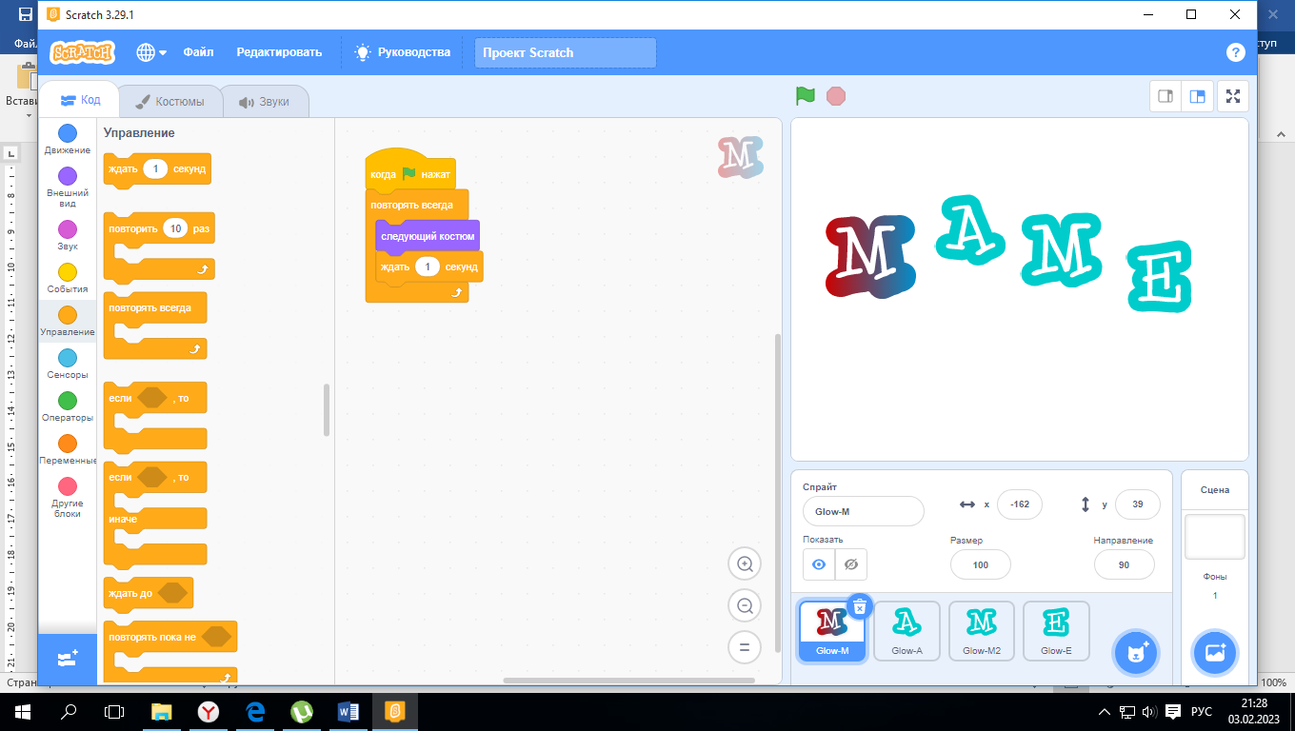Select the Внешний вид block category
The width and height of the screenshot is (1295, 731).
click(x=68, y=187)
